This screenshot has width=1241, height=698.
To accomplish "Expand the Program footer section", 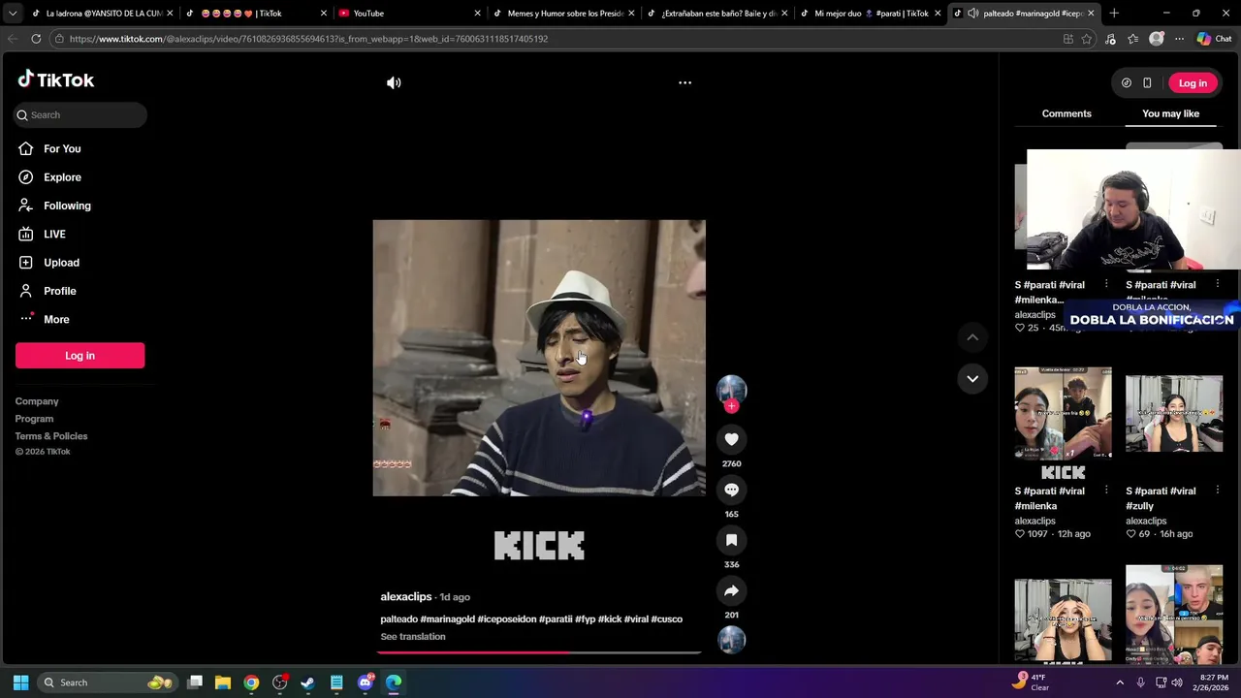I will pos(34,419).
